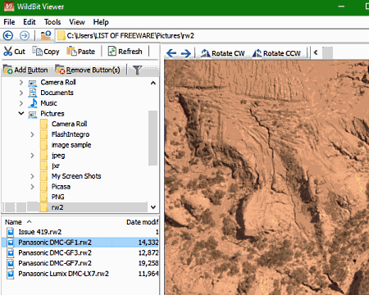Click the desert landscape preview image

pyautogui.click(x=266, y=178)
